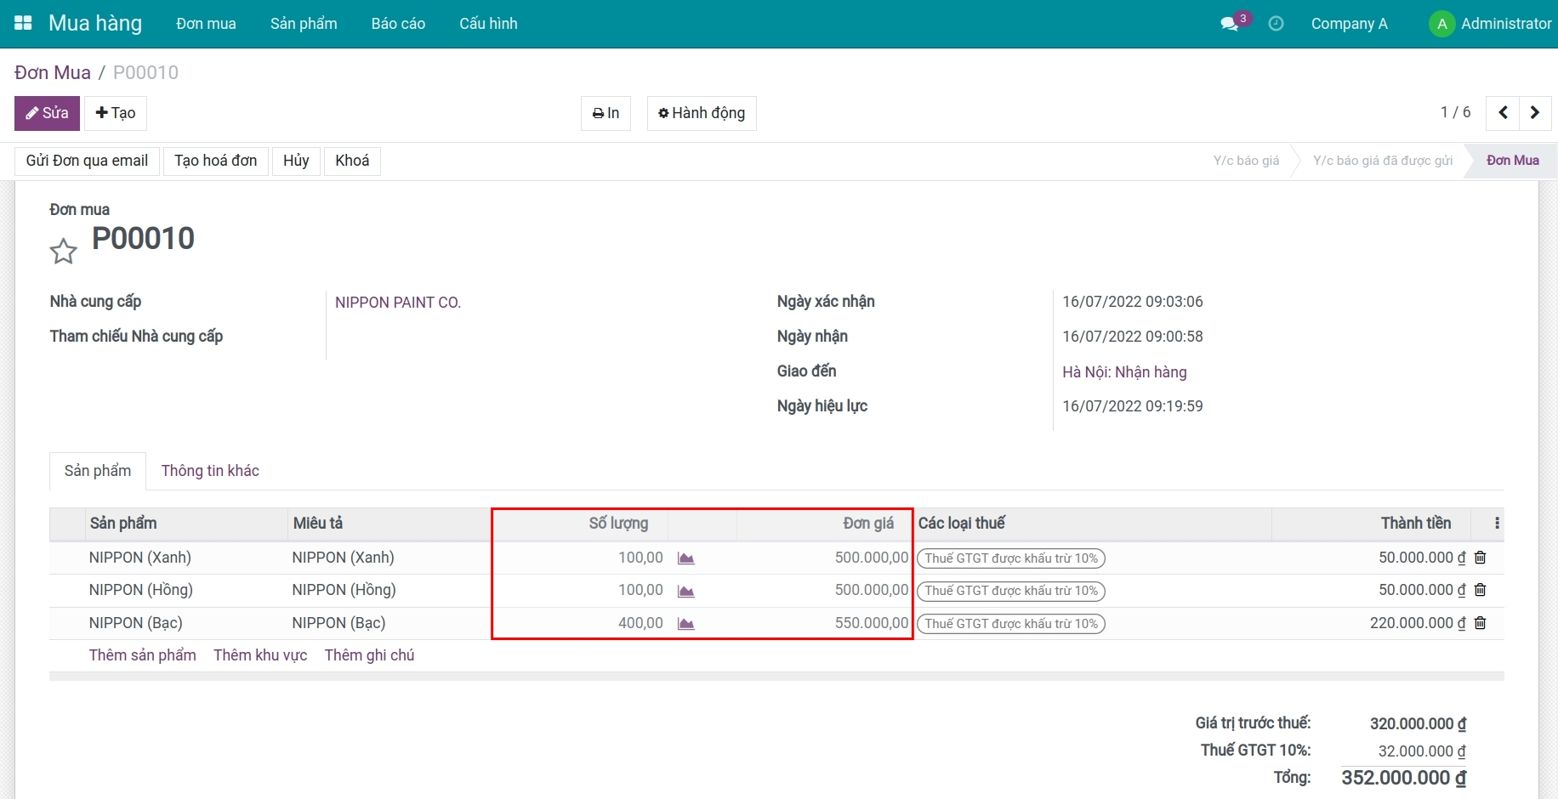Screen dimensions: 1558x799
Task: Add a note via Thêm ghi chú
Action: 369,654
